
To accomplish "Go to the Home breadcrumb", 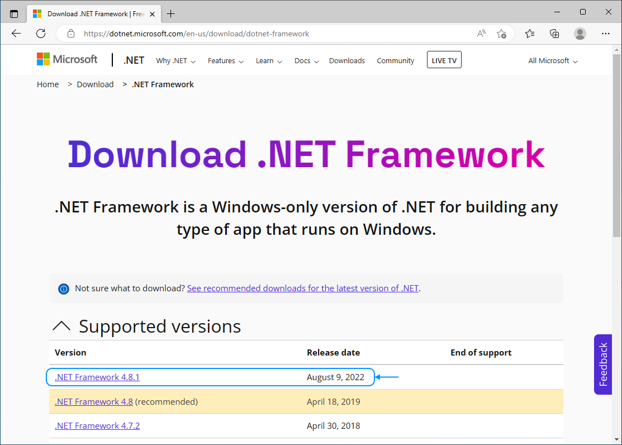I will [x=48, y=84].
